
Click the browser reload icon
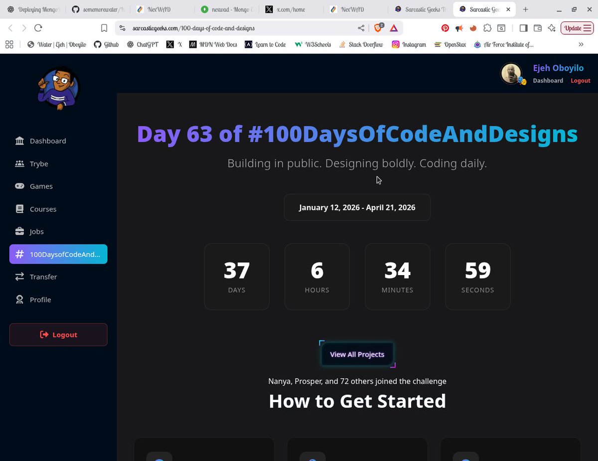tap(38, 28)
